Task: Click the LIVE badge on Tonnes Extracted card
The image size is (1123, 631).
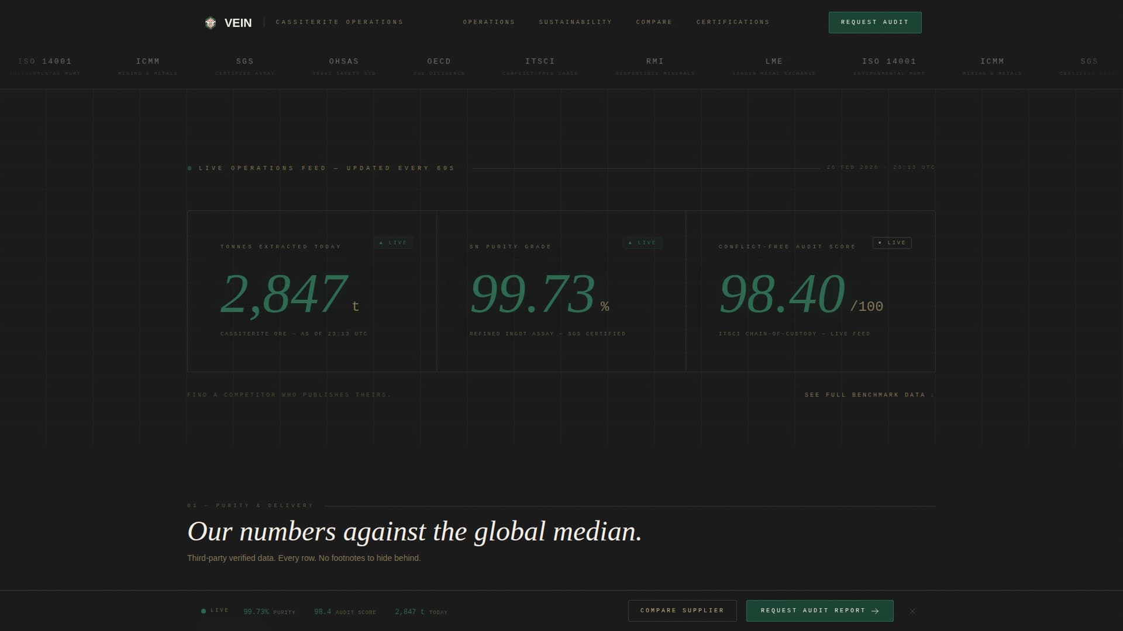Action: point(393,242)
